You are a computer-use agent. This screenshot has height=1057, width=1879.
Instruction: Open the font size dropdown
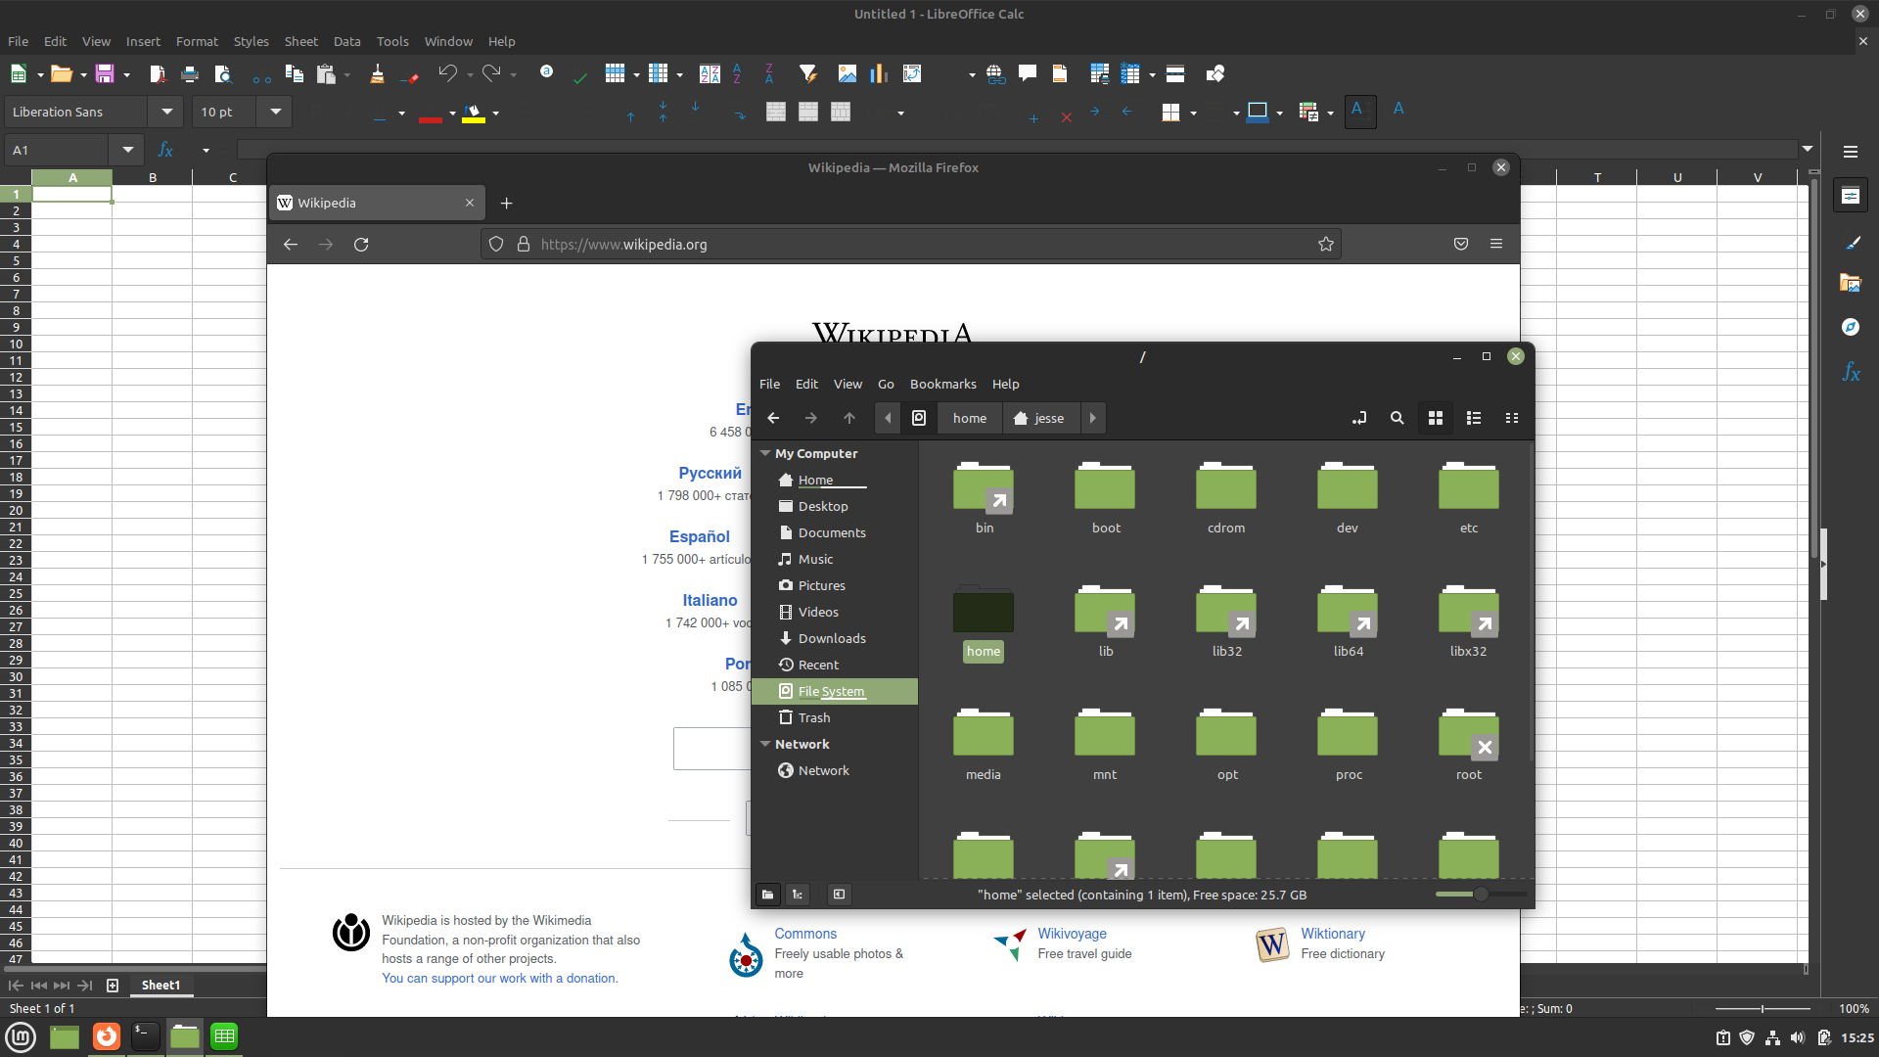[x=276, y=112]
